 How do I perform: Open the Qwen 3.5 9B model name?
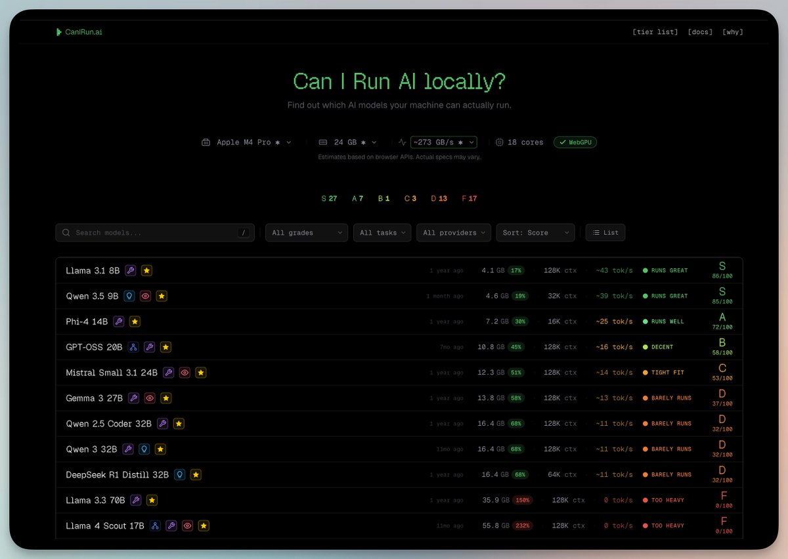92,296
